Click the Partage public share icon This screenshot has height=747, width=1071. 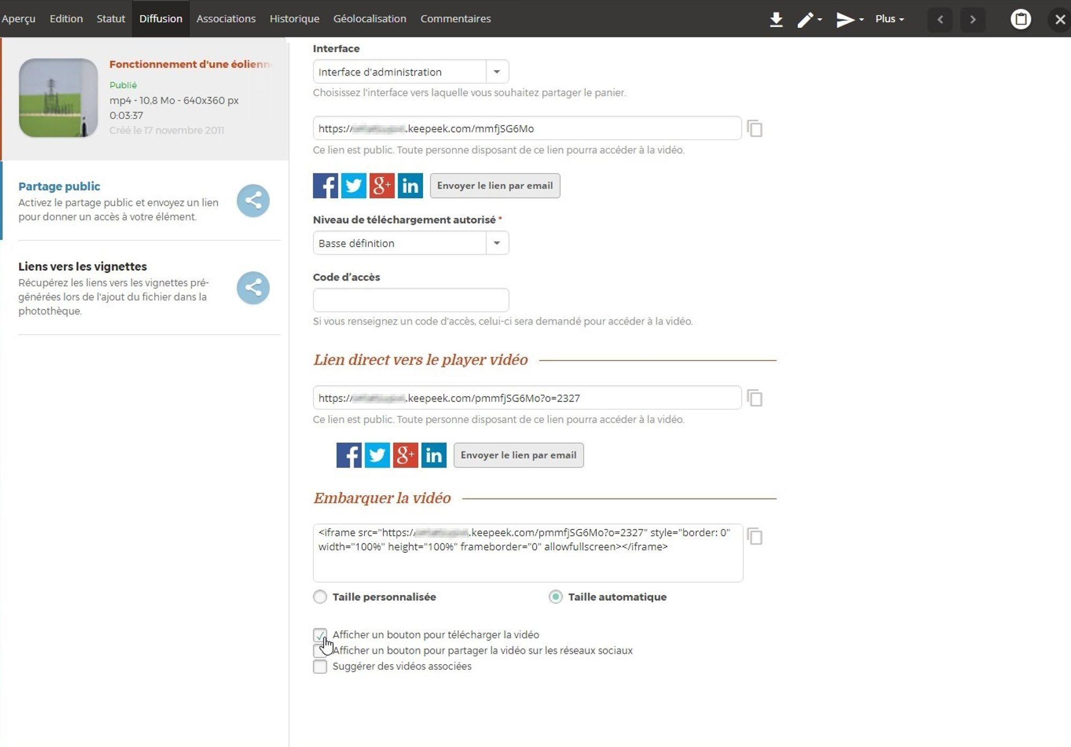pos(253,201)
